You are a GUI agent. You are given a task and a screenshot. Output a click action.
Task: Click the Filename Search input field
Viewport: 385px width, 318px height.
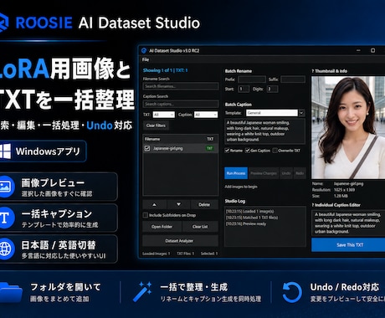click(181, 86)
